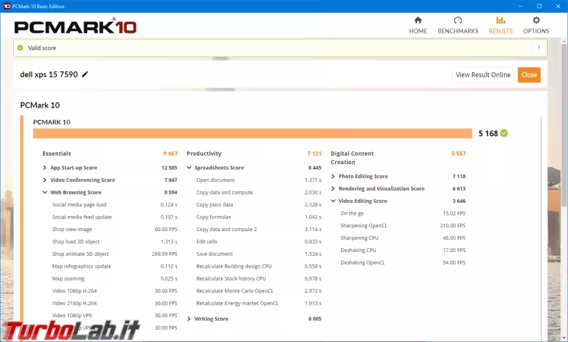Expand App Start-up Score
568x342 pixels.
click(44, 168)
